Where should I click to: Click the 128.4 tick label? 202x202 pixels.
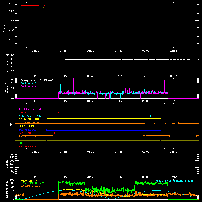tap(11, 30)
